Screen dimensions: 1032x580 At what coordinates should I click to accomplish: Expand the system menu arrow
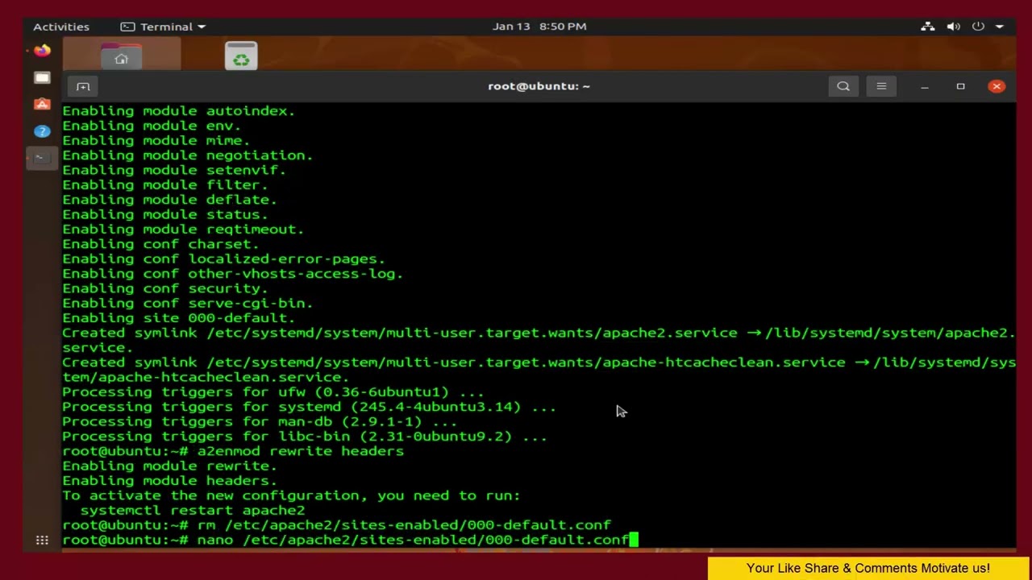tap(1000, 27)
